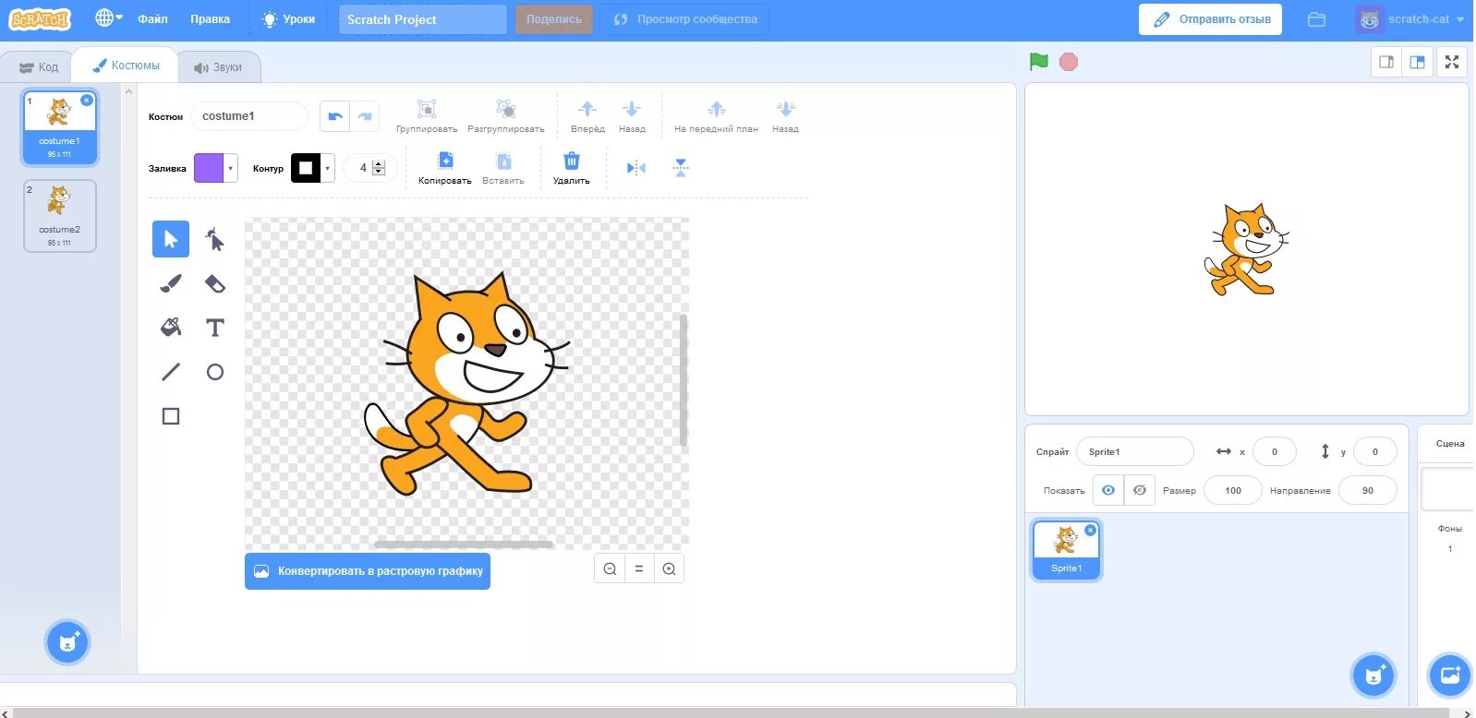This screenshot has width=1476, height=718.
Task: Select the costume2 thumbnail
Action: (60, 216)
